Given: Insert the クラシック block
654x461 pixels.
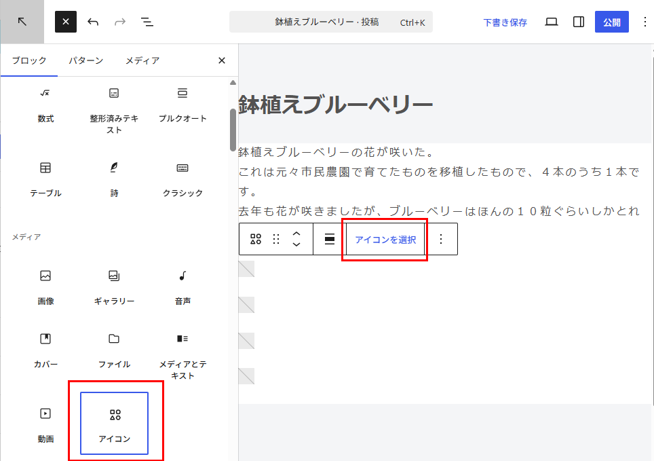Looking at the screenshot, I should 182,179.
